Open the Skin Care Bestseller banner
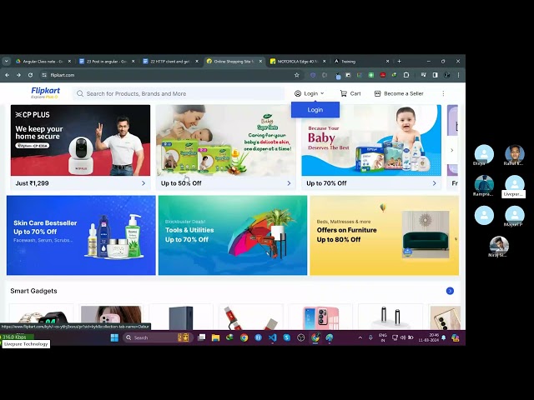The height and width of the screenshot is (400, 534). [x=81, y=235]
